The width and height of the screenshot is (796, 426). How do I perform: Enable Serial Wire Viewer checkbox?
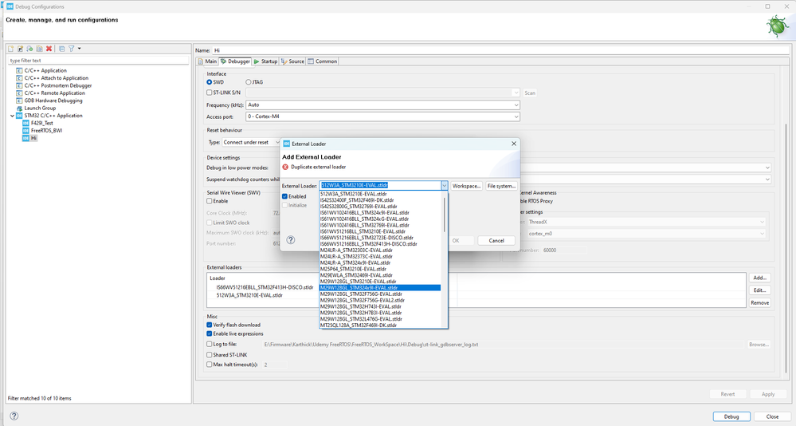(209, 201)
